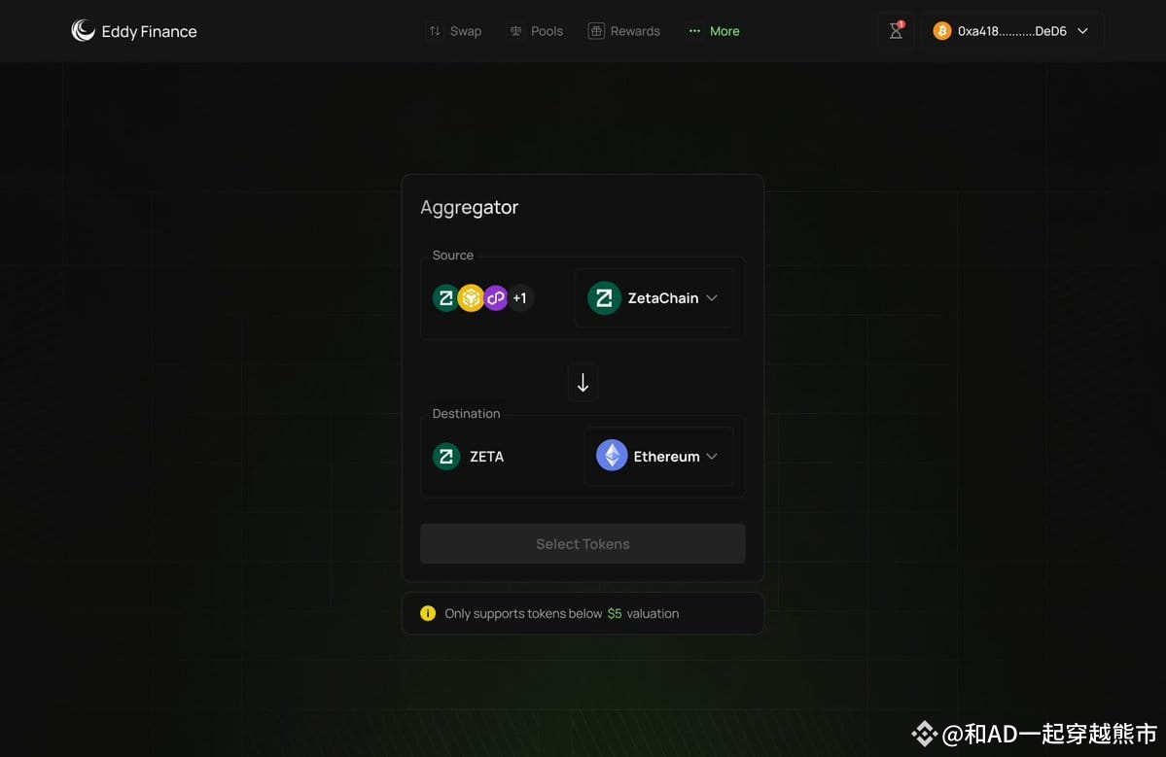Click the ZetaChain logo in source selector
Viewport: 1166px width, 757px height.
click(605, 298)
